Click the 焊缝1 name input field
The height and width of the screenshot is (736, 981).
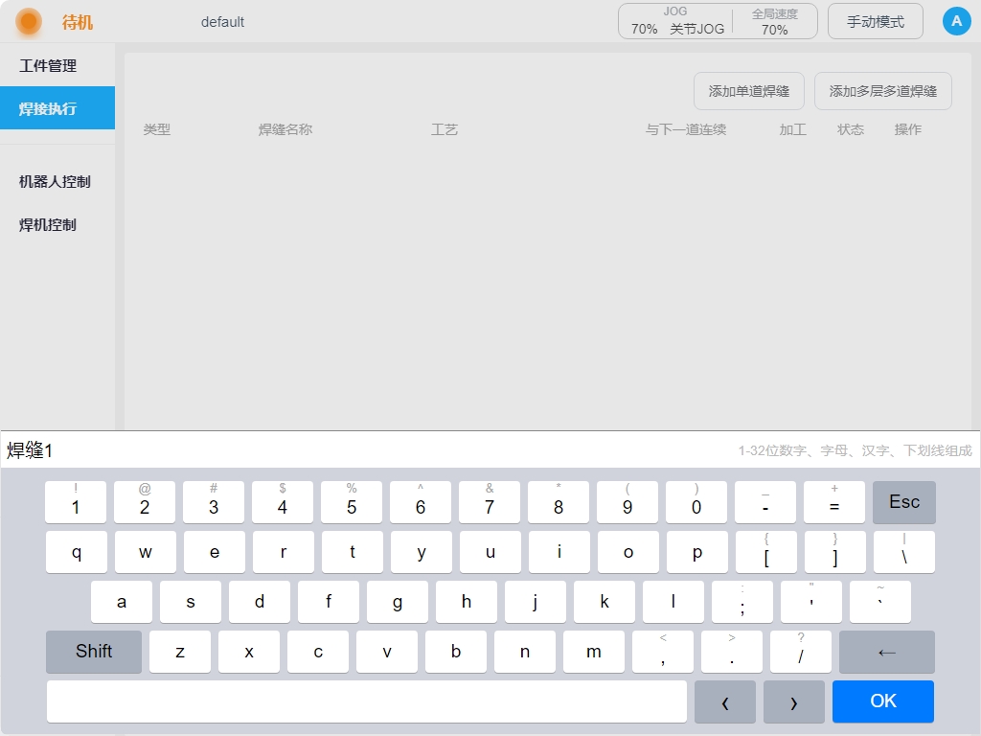[364, 450]
